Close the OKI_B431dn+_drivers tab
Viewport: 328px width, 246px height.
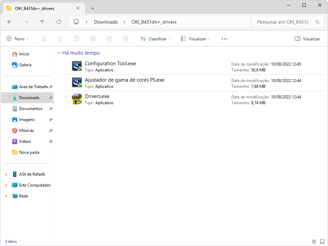tap(78, 8)
